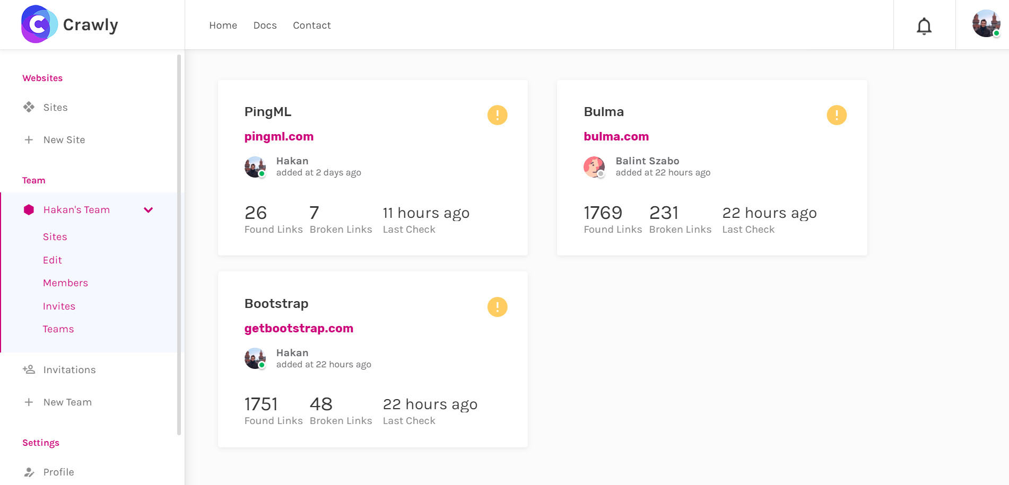Open the Docs navigation item

coord(265,25)
